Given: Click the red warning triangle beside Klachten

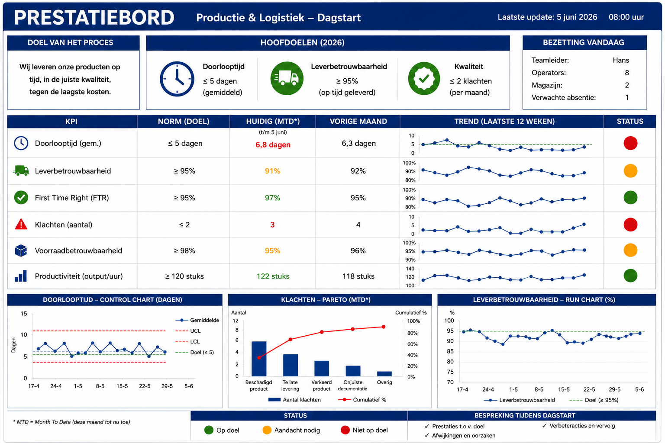Looking at the screenshot, I should [21, 224].
